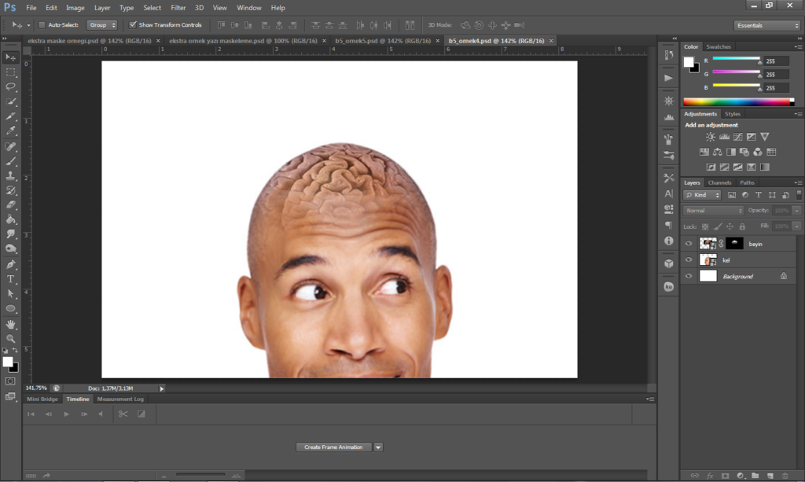Open the Filter menu
805x482 pixels.
tap(178, 7)
